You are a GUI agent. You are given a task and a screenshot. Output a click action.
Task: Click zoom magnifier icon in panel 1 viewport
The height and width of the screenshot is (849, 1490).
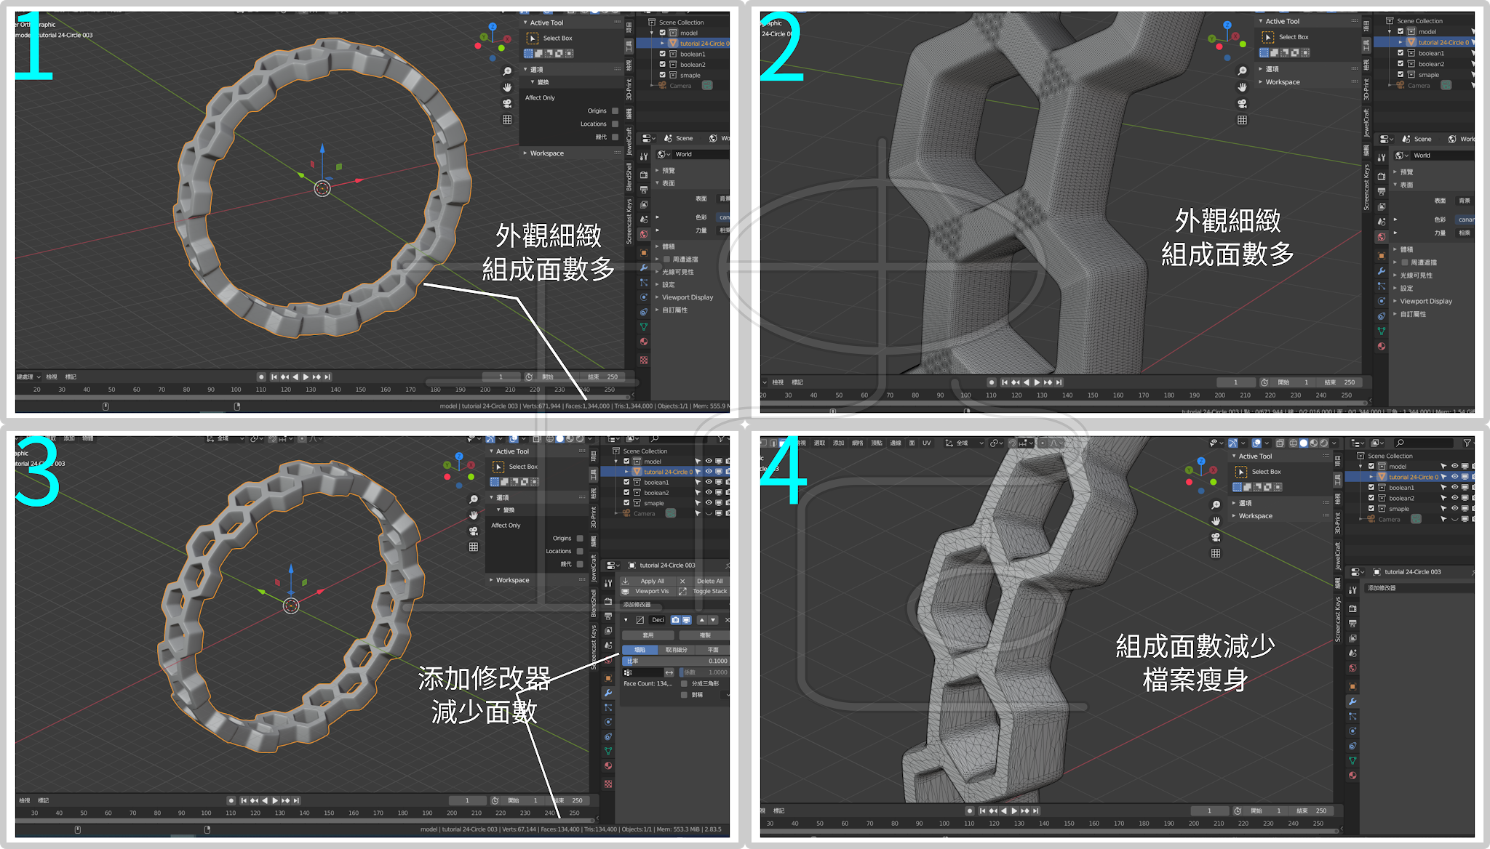click(x=507, y=71)
